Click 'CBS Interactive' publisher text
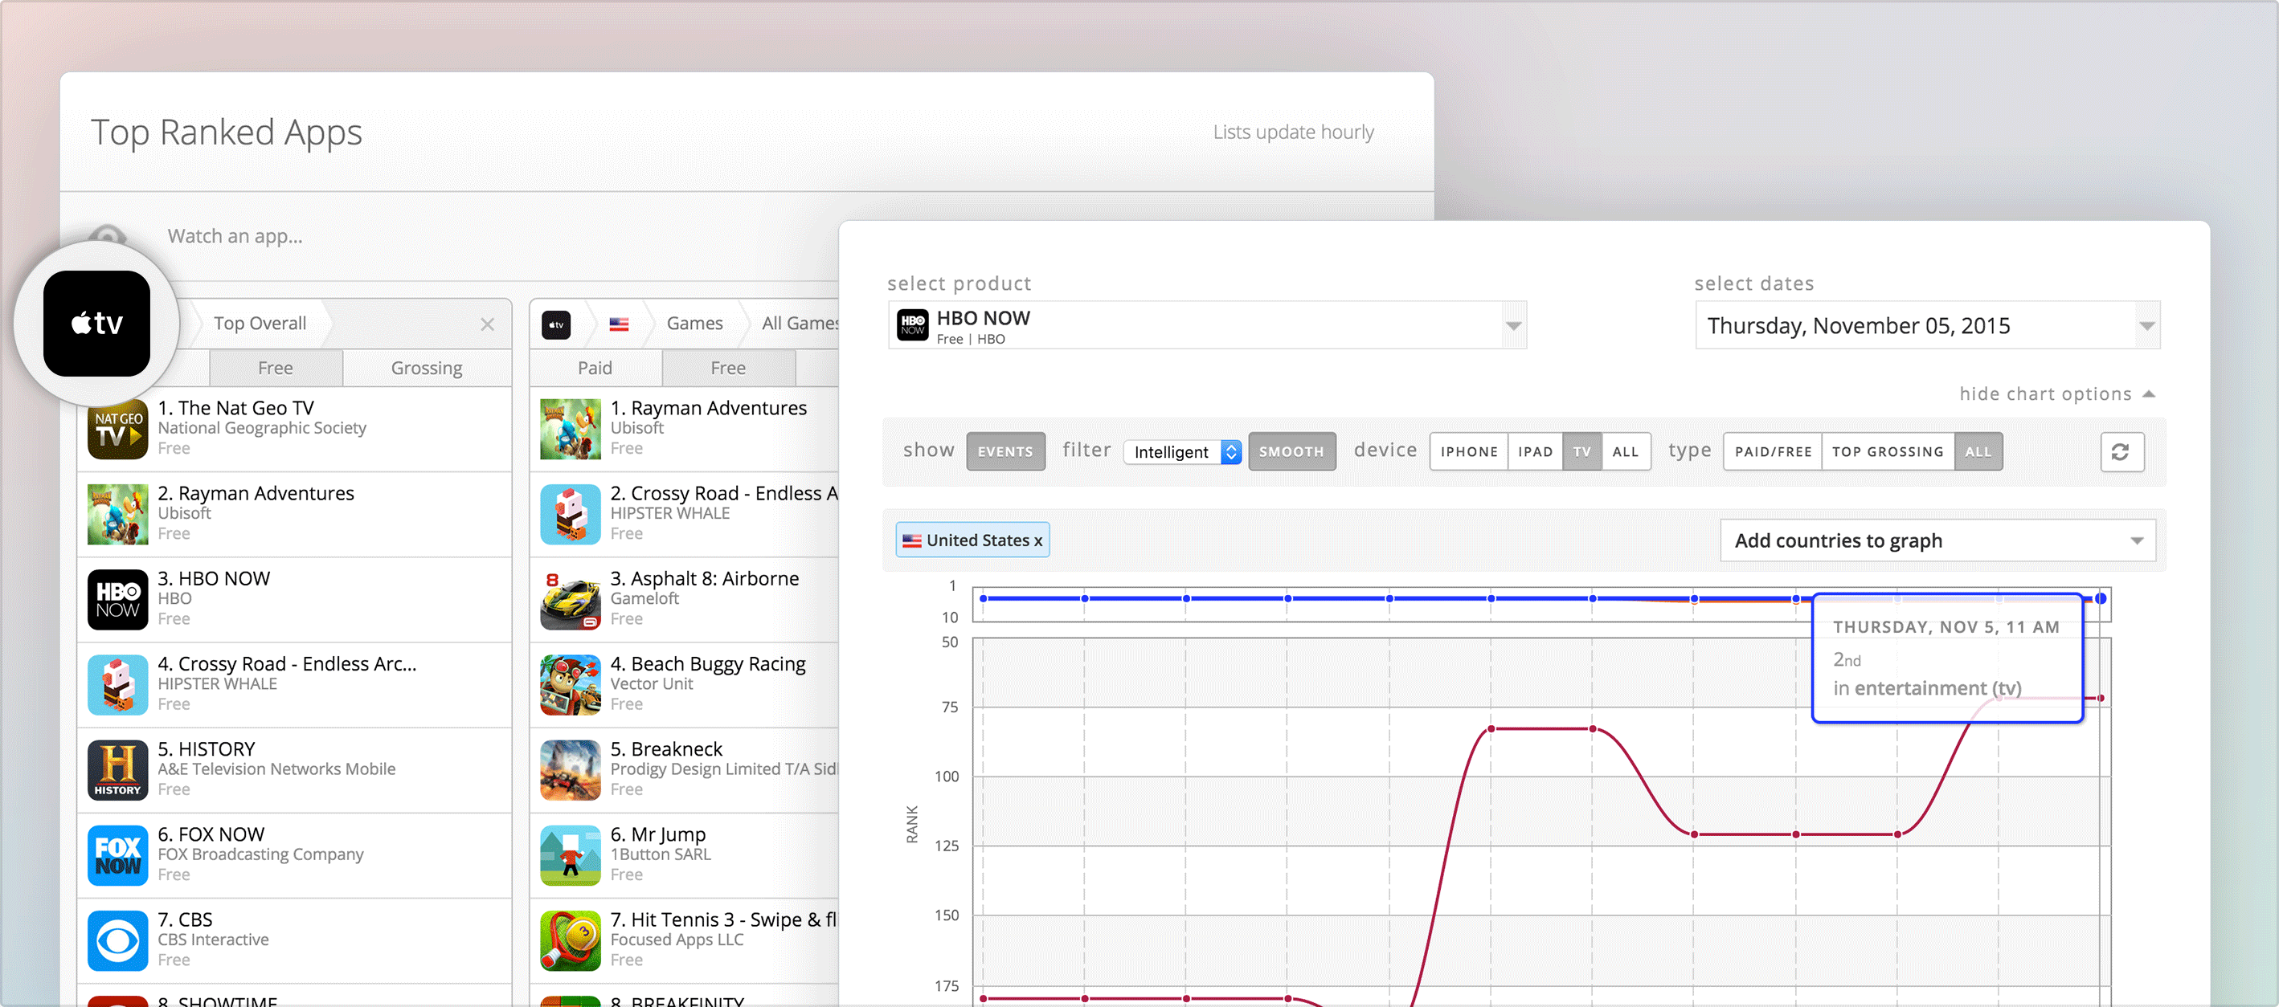The width and height of the screenshot is (2279, 1007). coord(213,940)
